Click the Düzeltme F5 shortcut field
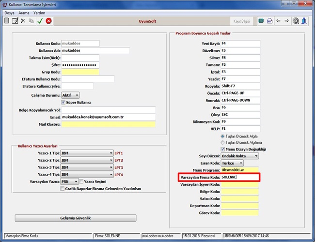Screen dimensions: 315x242 click(x=240, y=50)
